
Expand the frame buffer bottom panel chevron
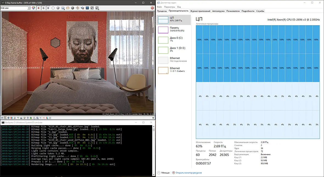tap(153, 118)
